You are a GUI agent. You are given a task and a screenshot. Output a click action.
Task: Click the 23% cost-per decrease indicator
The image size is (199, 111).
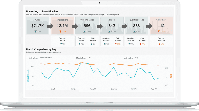coord(106,44)
